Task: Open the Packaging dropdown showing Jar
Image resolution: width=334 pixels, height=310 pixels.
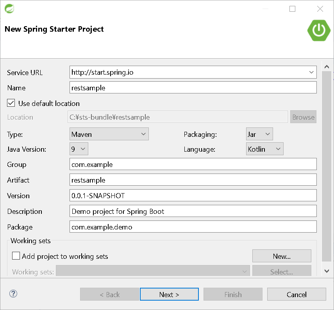Action: (x=259, y=134)
